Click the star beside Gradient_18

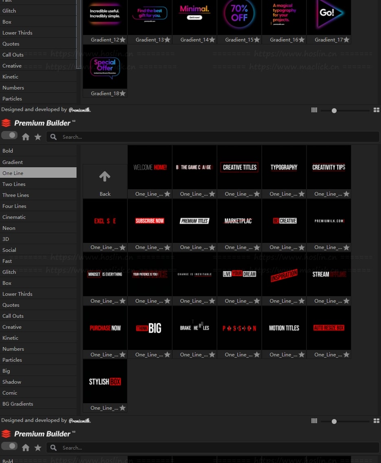coord(123,93)
